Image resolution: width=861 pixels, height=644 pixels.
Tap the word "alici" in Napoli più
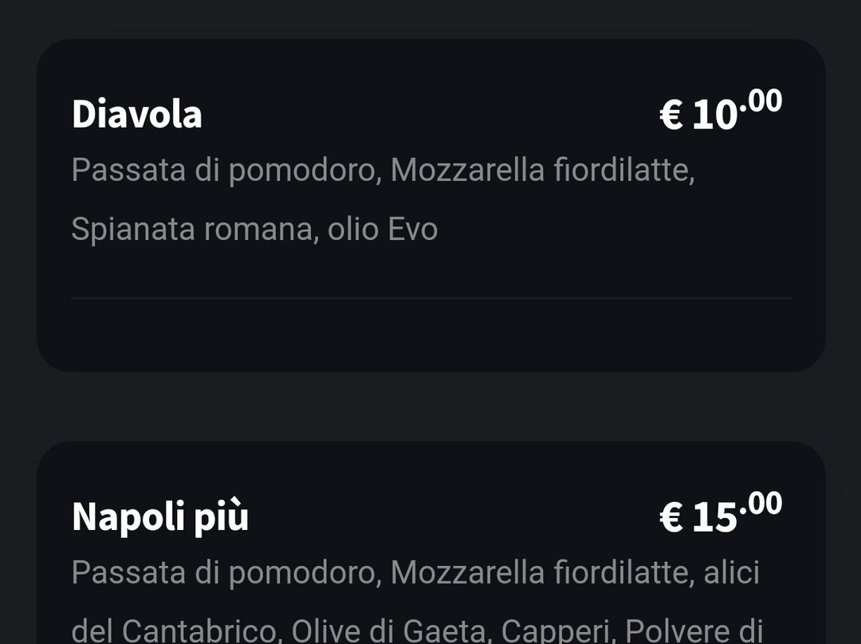click(x=731, y=572)
